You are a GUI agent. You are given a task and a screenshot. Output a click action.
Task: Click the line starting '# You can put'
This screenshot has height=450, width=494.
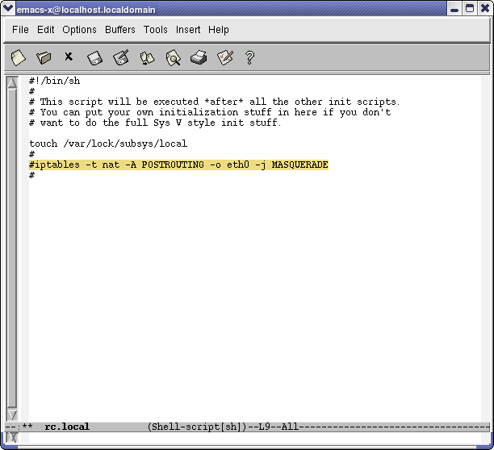[x=210, y=112]
